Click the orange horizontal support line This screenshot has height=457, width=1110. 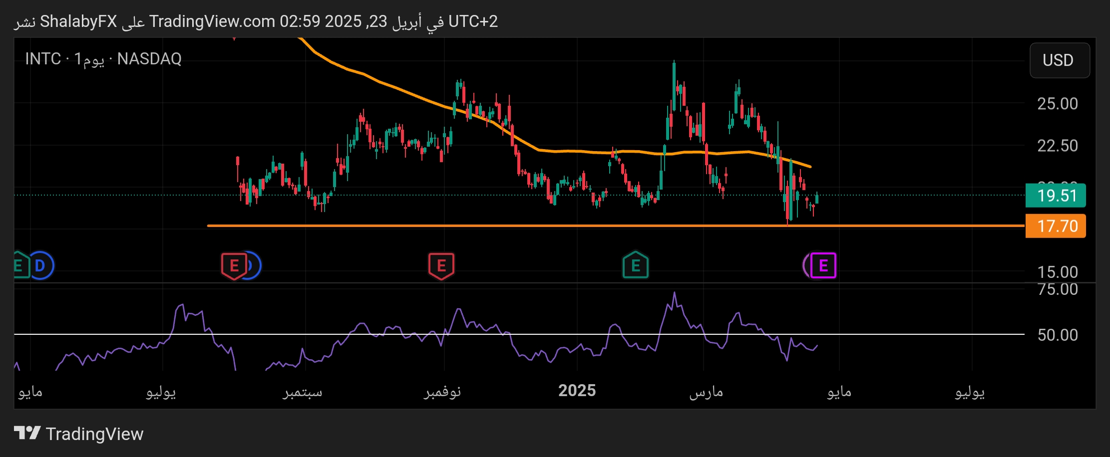[616, 226]
